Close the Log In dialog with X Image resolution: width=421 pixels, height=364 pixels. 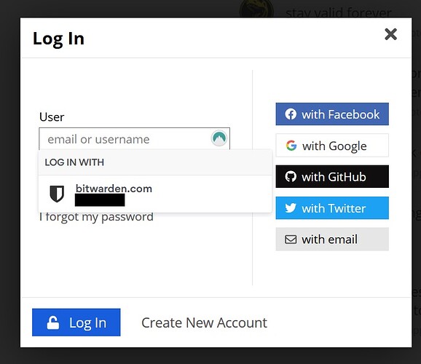[x=390, y=34]
